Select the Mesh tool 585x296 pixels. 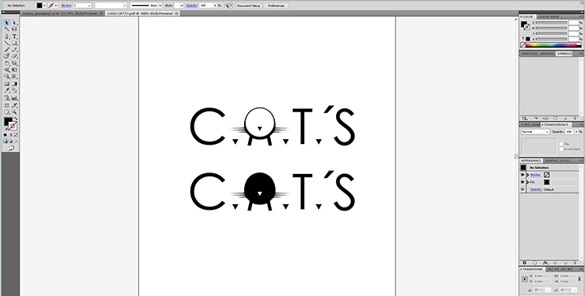[7, 84]
